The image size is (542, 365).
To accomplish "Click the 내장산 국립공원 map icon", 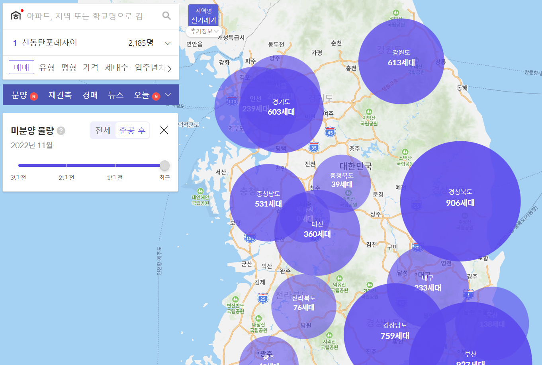I will tap(258, 318).
